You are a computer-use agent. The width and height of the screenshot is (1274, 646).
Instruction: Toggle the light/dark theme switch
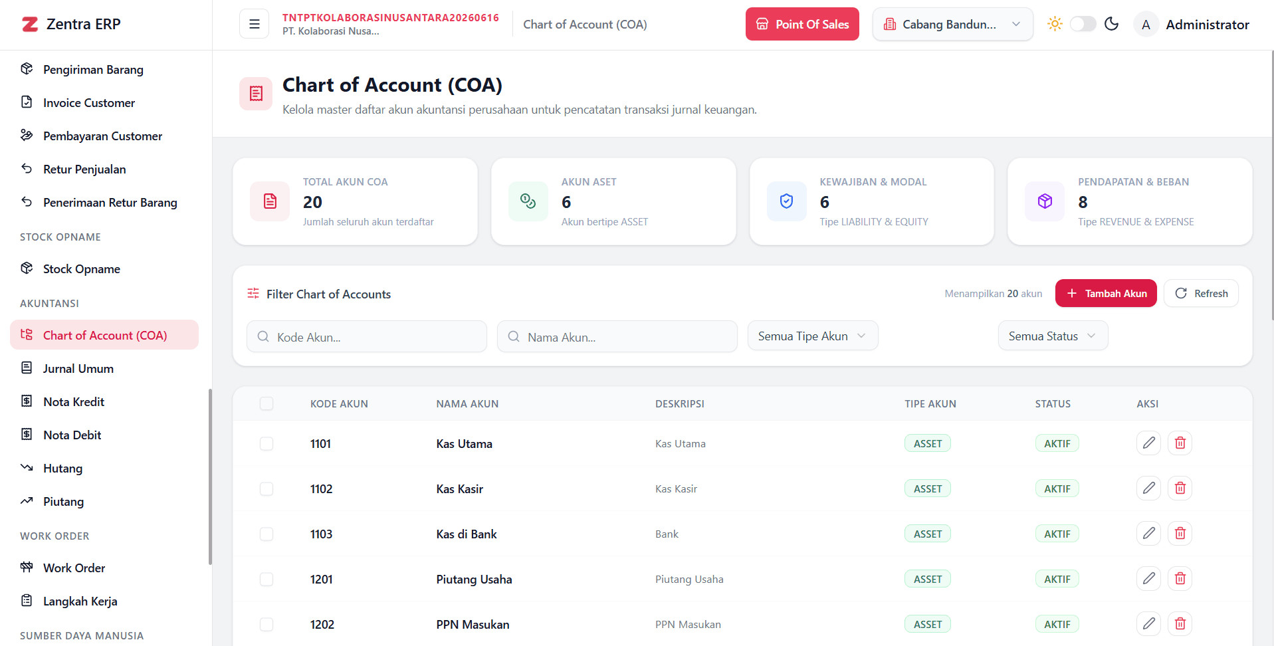point(1083,24)
